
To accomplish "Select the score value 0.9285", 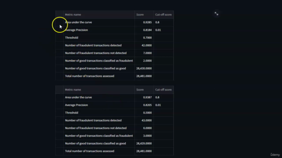I will click(x=147, y=22).
